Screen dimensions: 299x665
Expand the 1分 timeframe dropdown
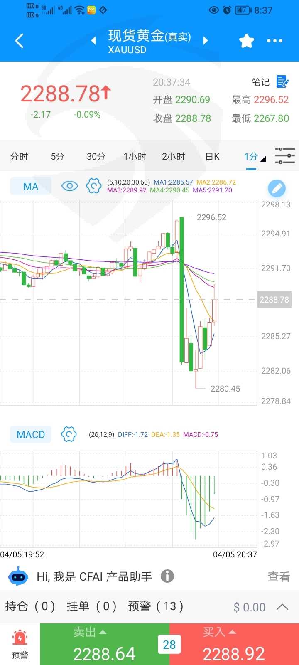click(254, 157)
